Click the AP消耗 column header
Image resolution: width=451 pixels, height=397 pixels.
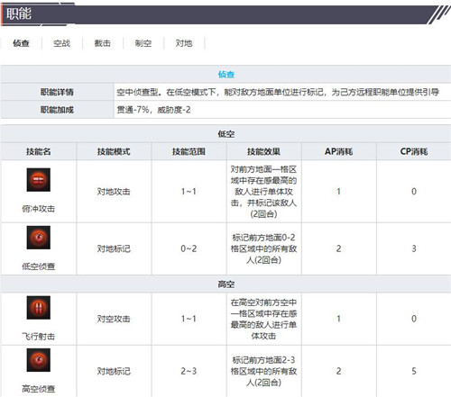[338, 151]
